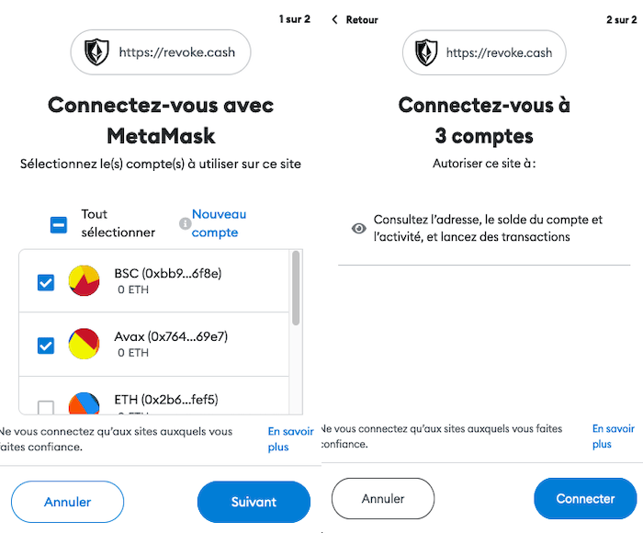Go back using the Retour label
Image resolution: width=643 pixels, height=533 pixels.
tap(362, 19)
